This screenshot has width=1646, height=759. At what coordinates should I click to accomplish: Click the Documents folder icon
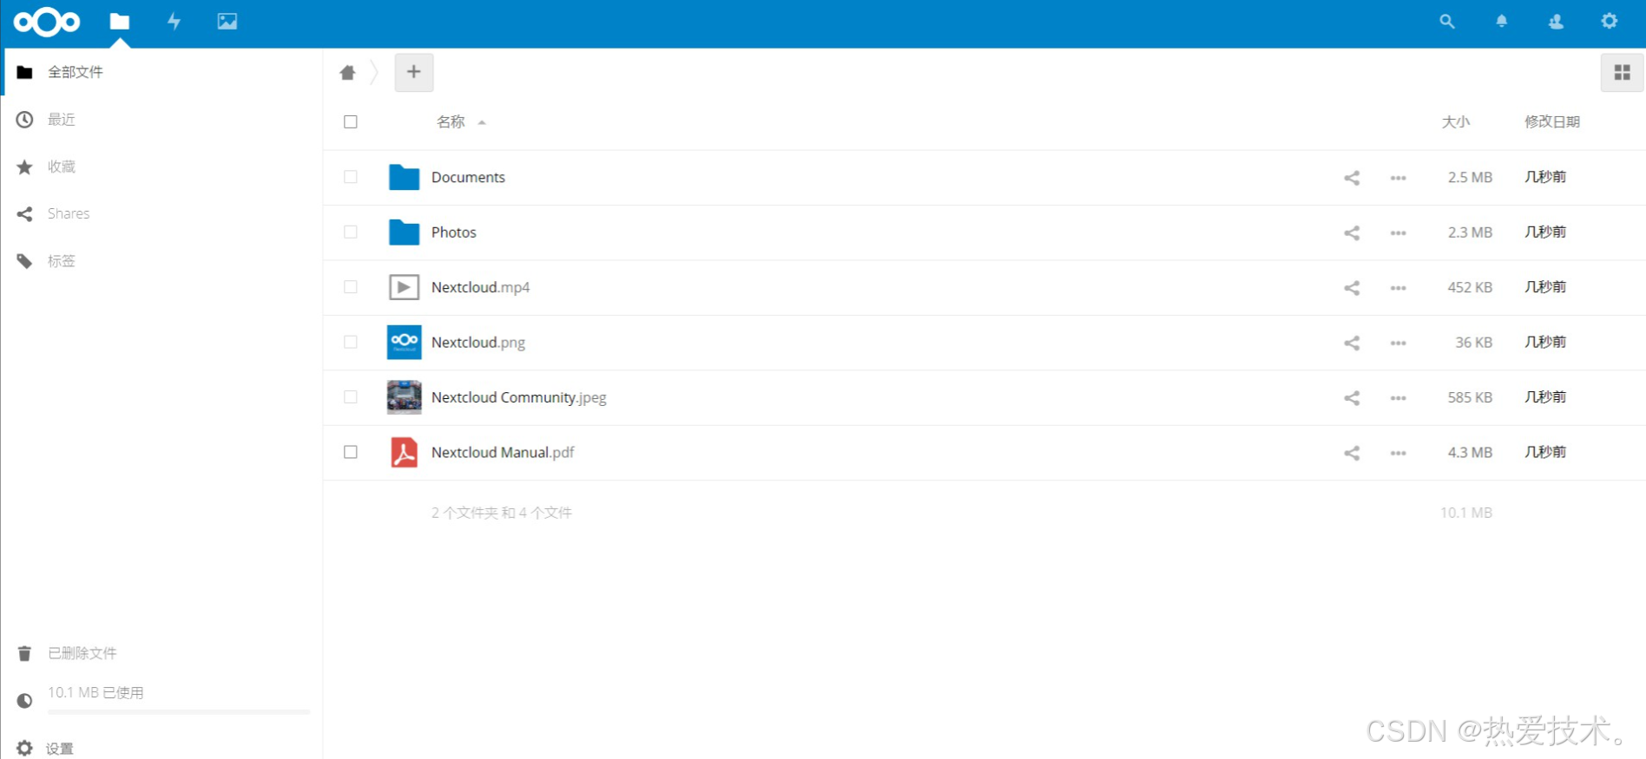pyautogui.click(x=404, y=177)
